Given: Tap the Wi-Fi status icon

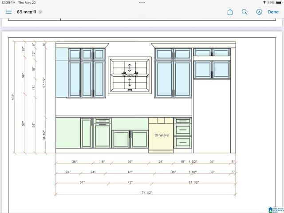Looking at the screenshot, I should tap(264, 3).
